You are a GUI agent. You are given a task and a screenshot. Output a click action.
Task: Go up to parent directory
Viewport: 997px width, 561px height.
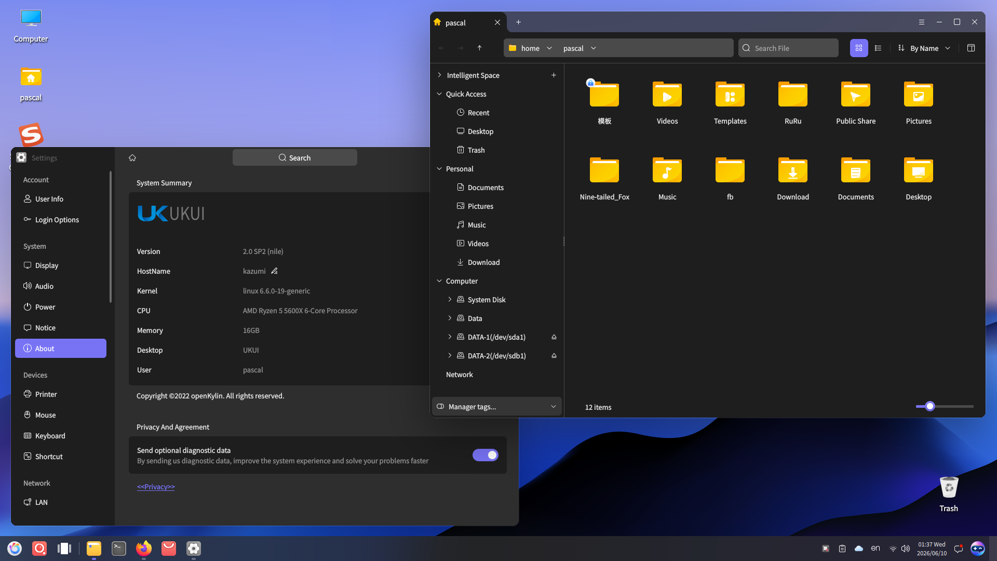(479, 48)
